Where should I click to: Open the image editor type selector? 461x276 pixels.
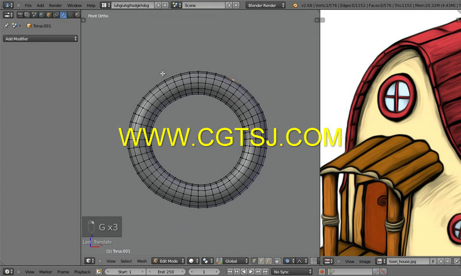(x=328, y=261)
